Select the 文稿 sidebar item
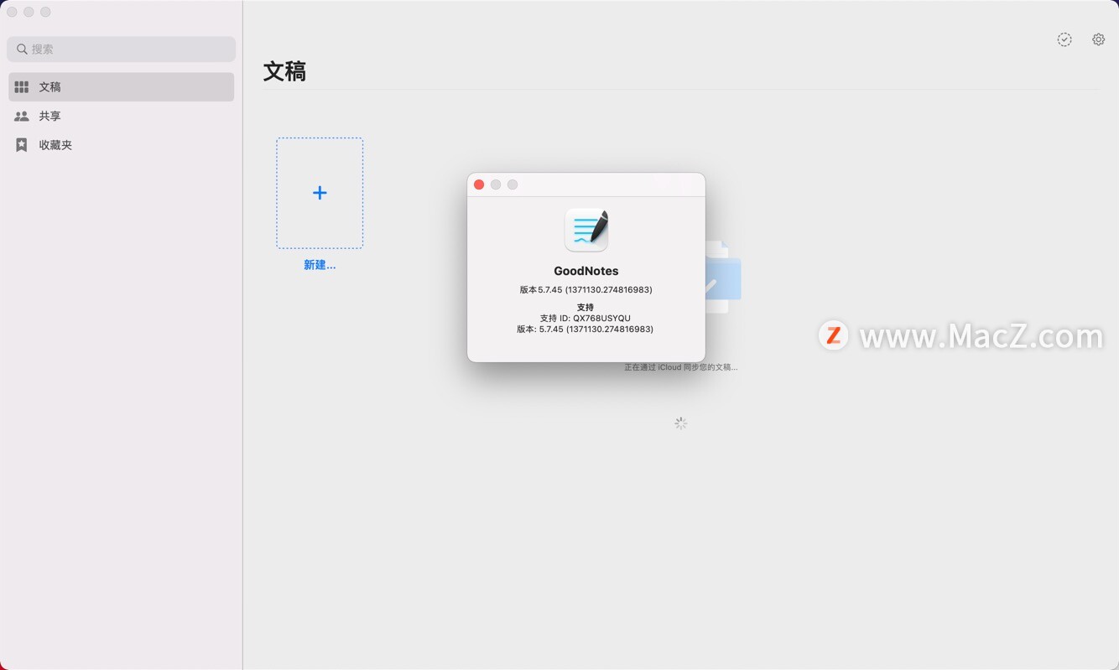The height and width of the screenshot is (670, 1119). 122,87
